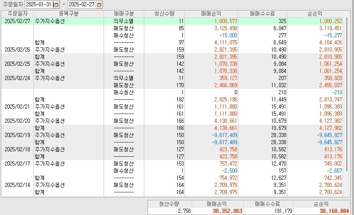Click the start date field 2025-01-31

coord(39,5)
